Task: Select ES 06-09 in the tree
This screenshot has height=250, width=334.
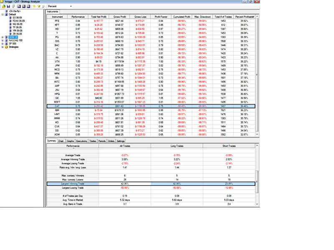Action: point(17,17)
